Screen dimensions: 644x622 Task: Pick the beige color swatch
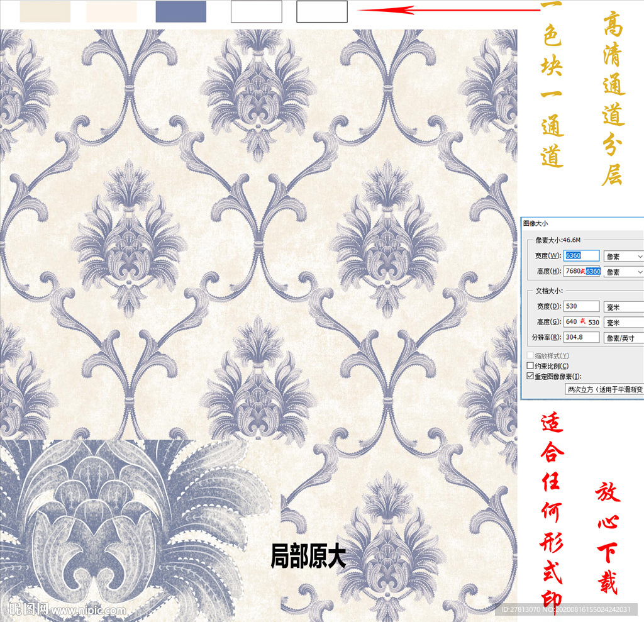coord(45,11)
